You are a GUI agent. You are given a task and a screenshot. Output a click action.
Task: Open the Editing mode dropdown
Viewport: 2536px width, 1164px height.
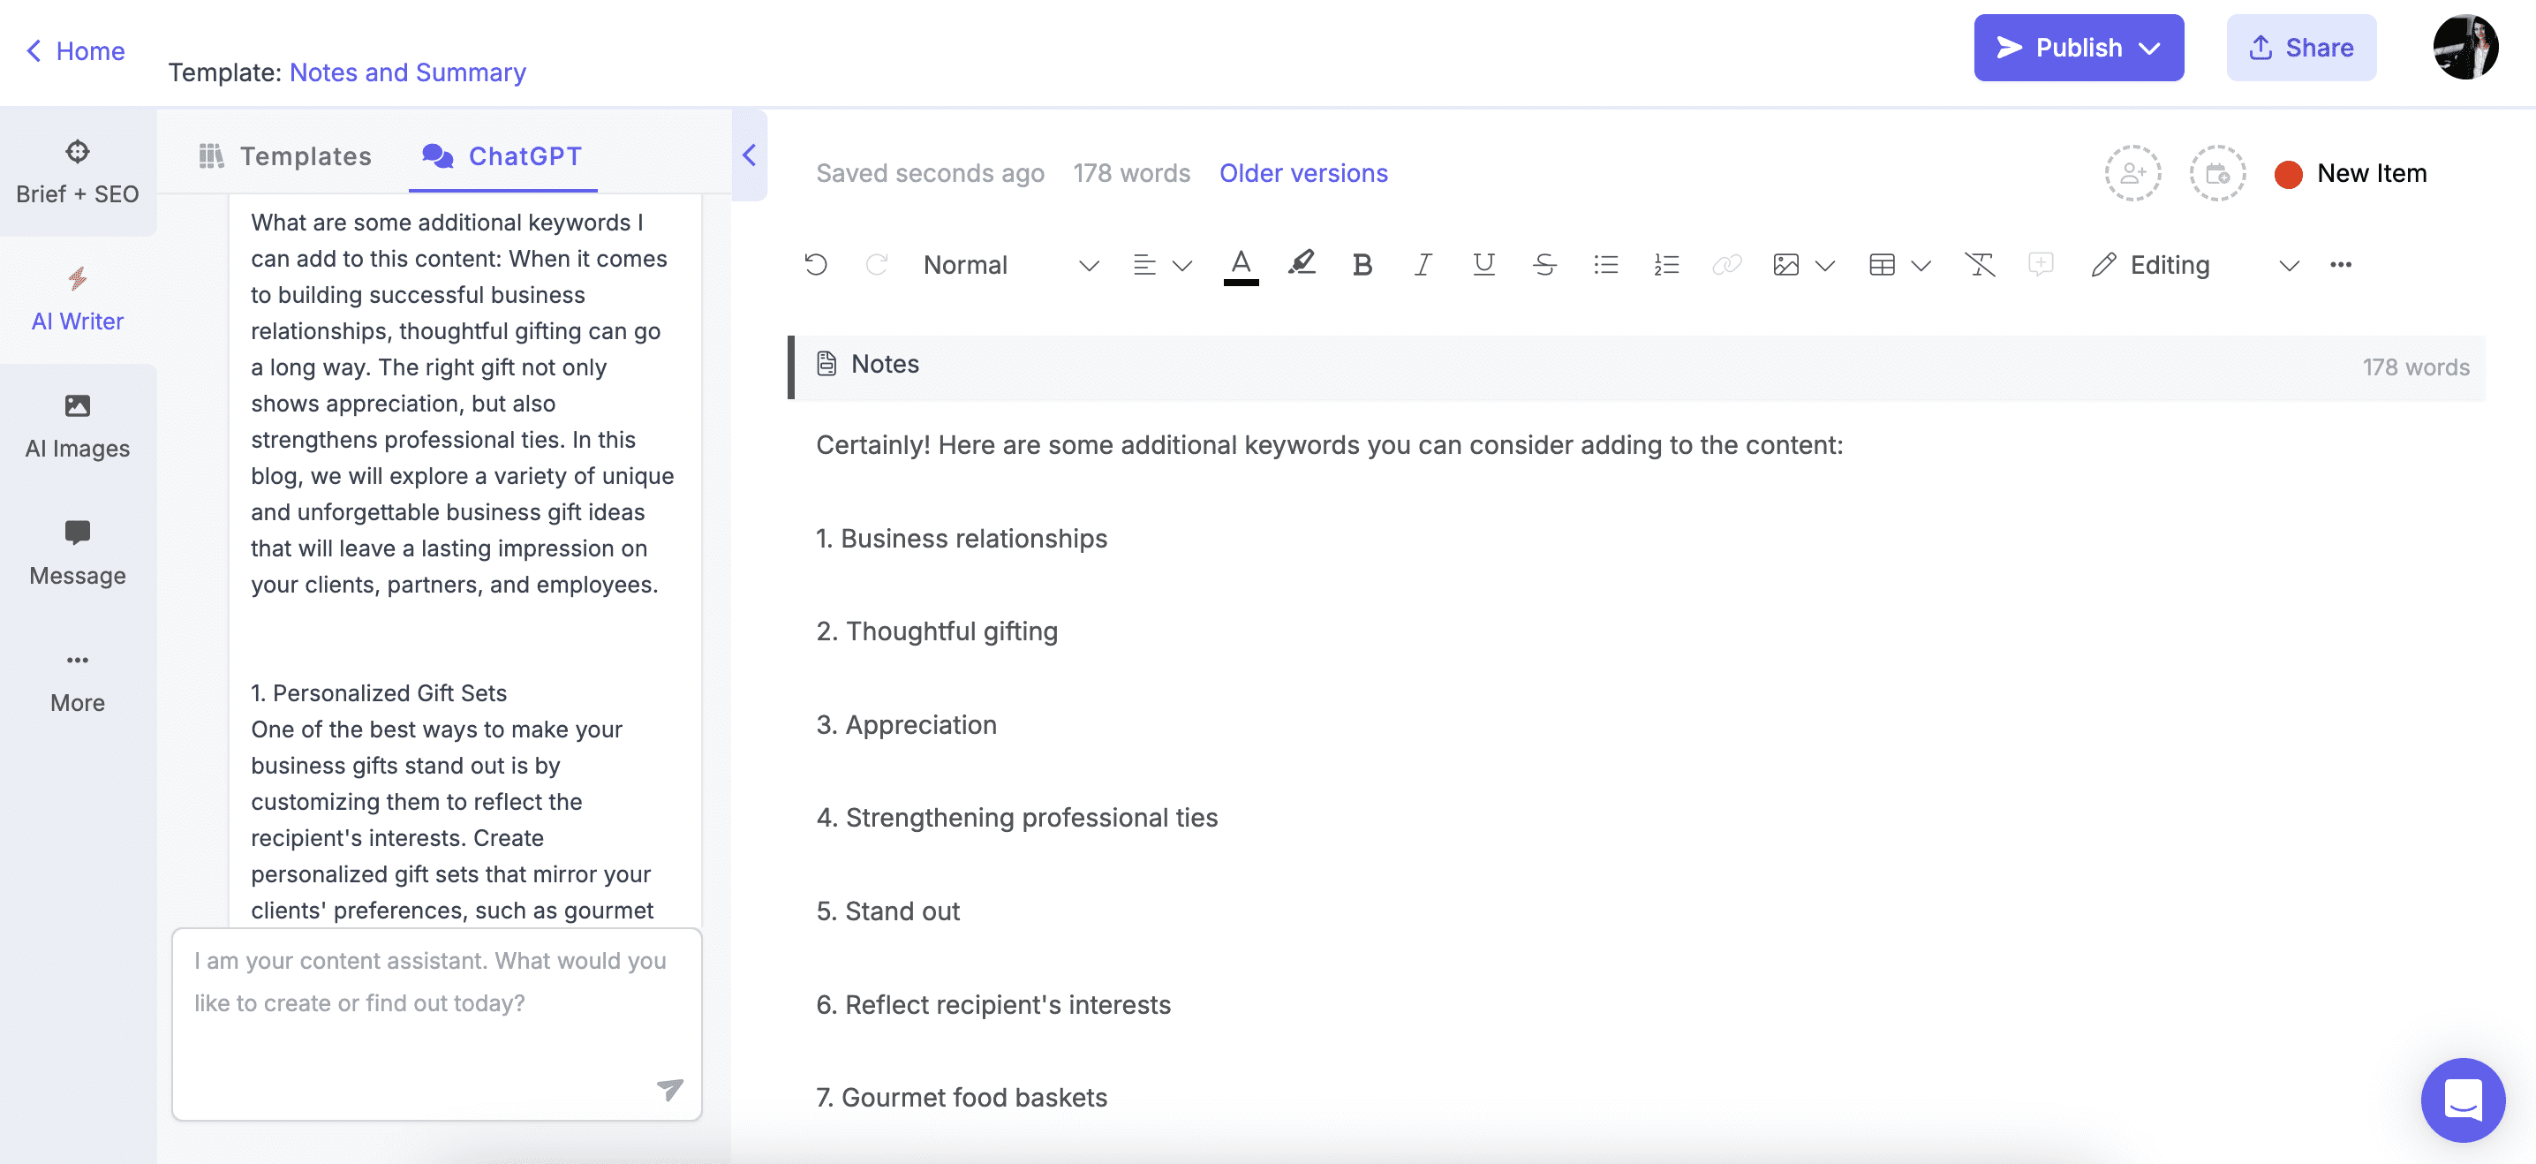(x=2194, y=265)
